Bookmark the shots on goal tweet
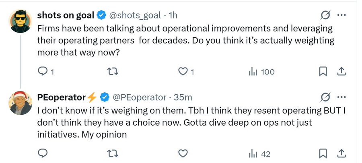The image size is (362, 163). [323, 72]
